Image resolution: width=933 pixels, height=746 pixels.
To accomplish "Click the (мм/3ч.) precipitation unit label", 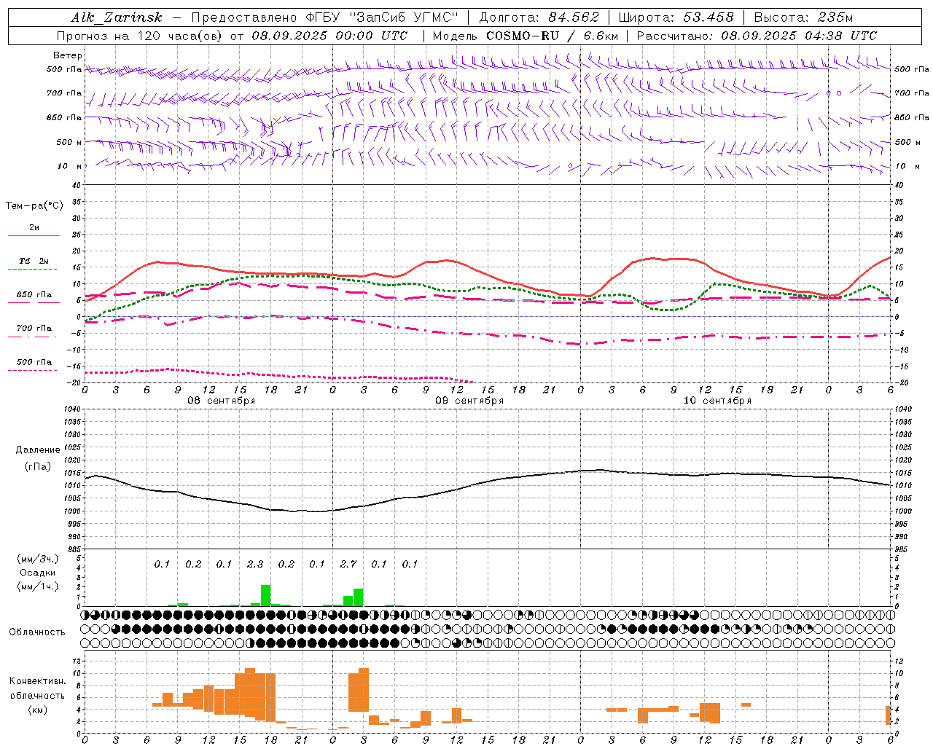I will coord(38,559).
